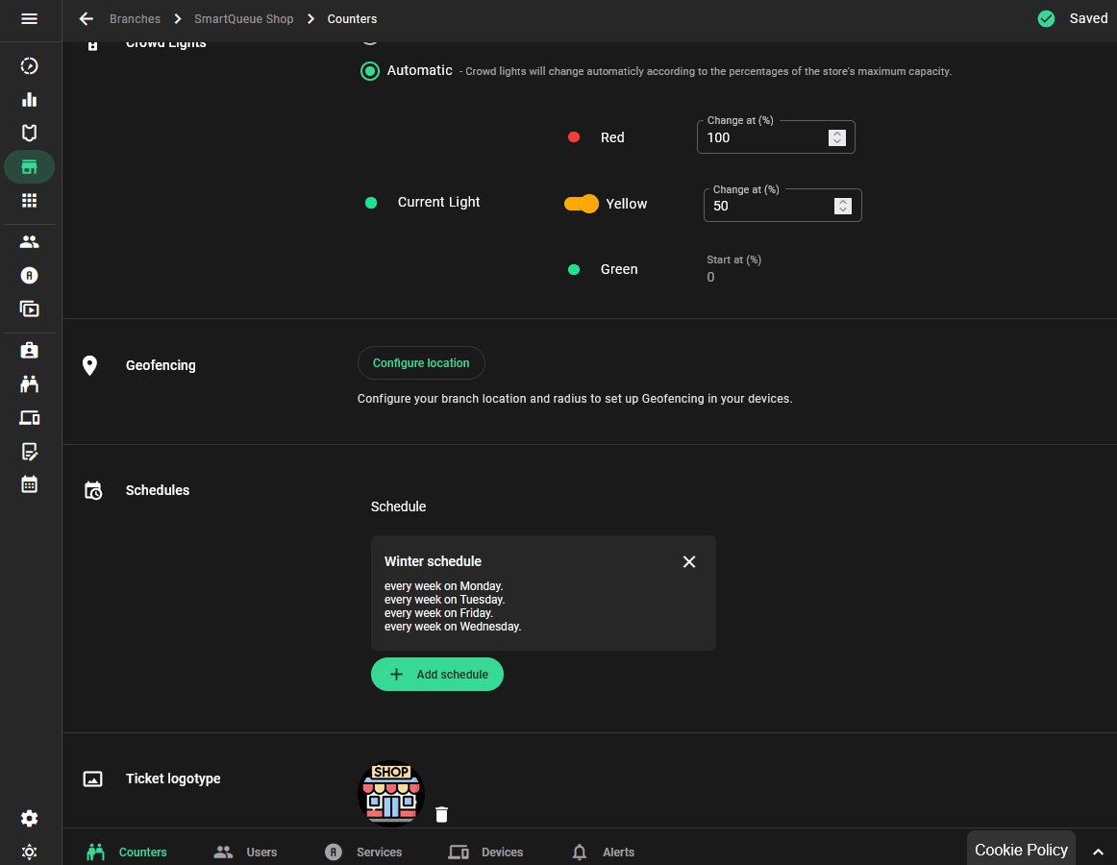Open the users group icon in sidebar
Image resolution: width=1117 pixels, height=865 pixels.
click(29, 242)
